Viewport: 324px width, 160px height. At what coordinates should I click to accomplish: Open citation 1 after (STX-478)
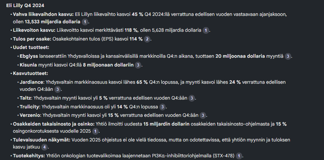point(239,156)
